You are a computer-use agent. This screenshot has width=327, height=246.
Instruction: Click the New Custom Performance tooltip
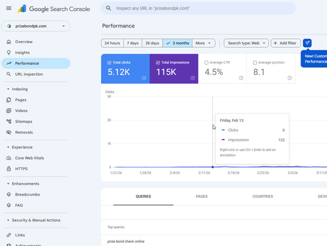tap(314, 59)
